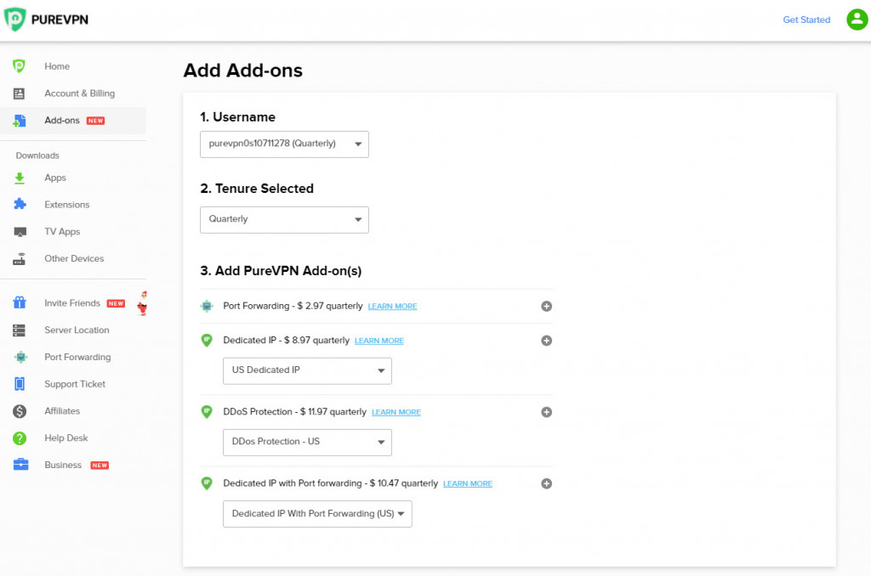The height and width of the screenshot is (576, 871).
Task: Click Learn More for Dedicated IP $8.97
Action: pyautogui.click(x=379, y=341)
